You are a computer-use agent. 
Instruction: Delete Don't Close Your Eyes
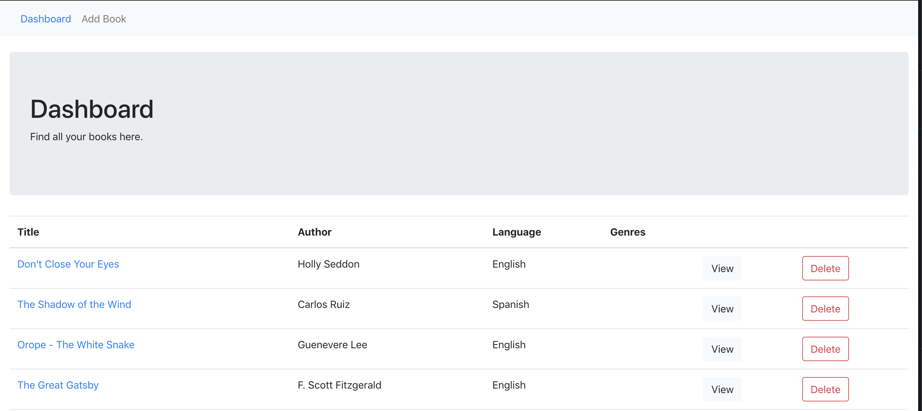(x=825, y=269)
